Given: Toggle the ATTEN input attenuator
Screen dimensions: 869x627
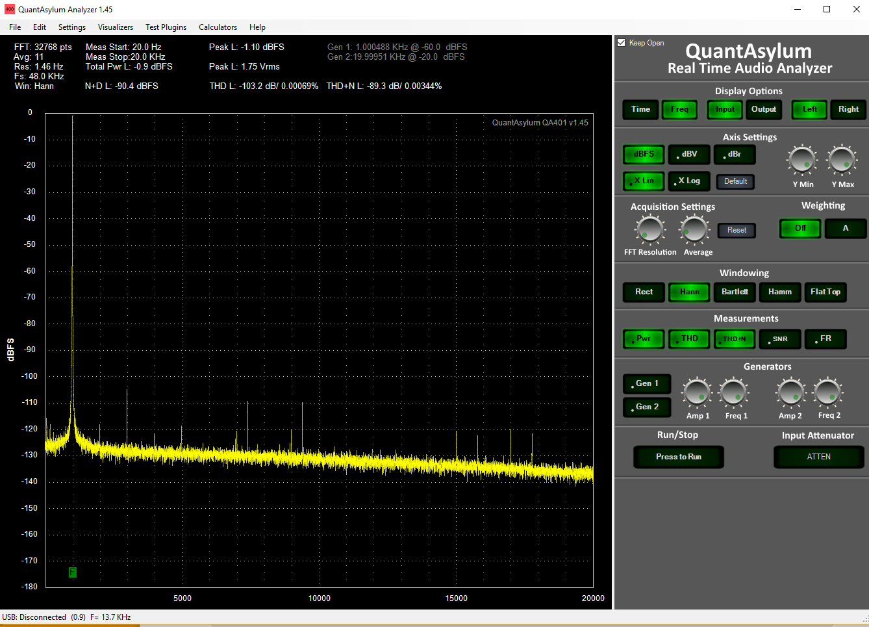Looking at the screenshot, I should (818, 457).
